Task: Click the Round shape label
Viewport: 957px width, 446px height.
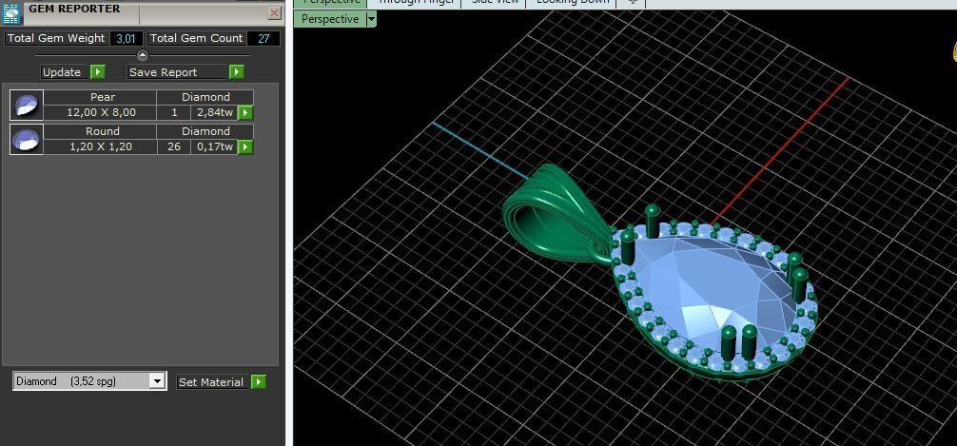Action: 102,131
